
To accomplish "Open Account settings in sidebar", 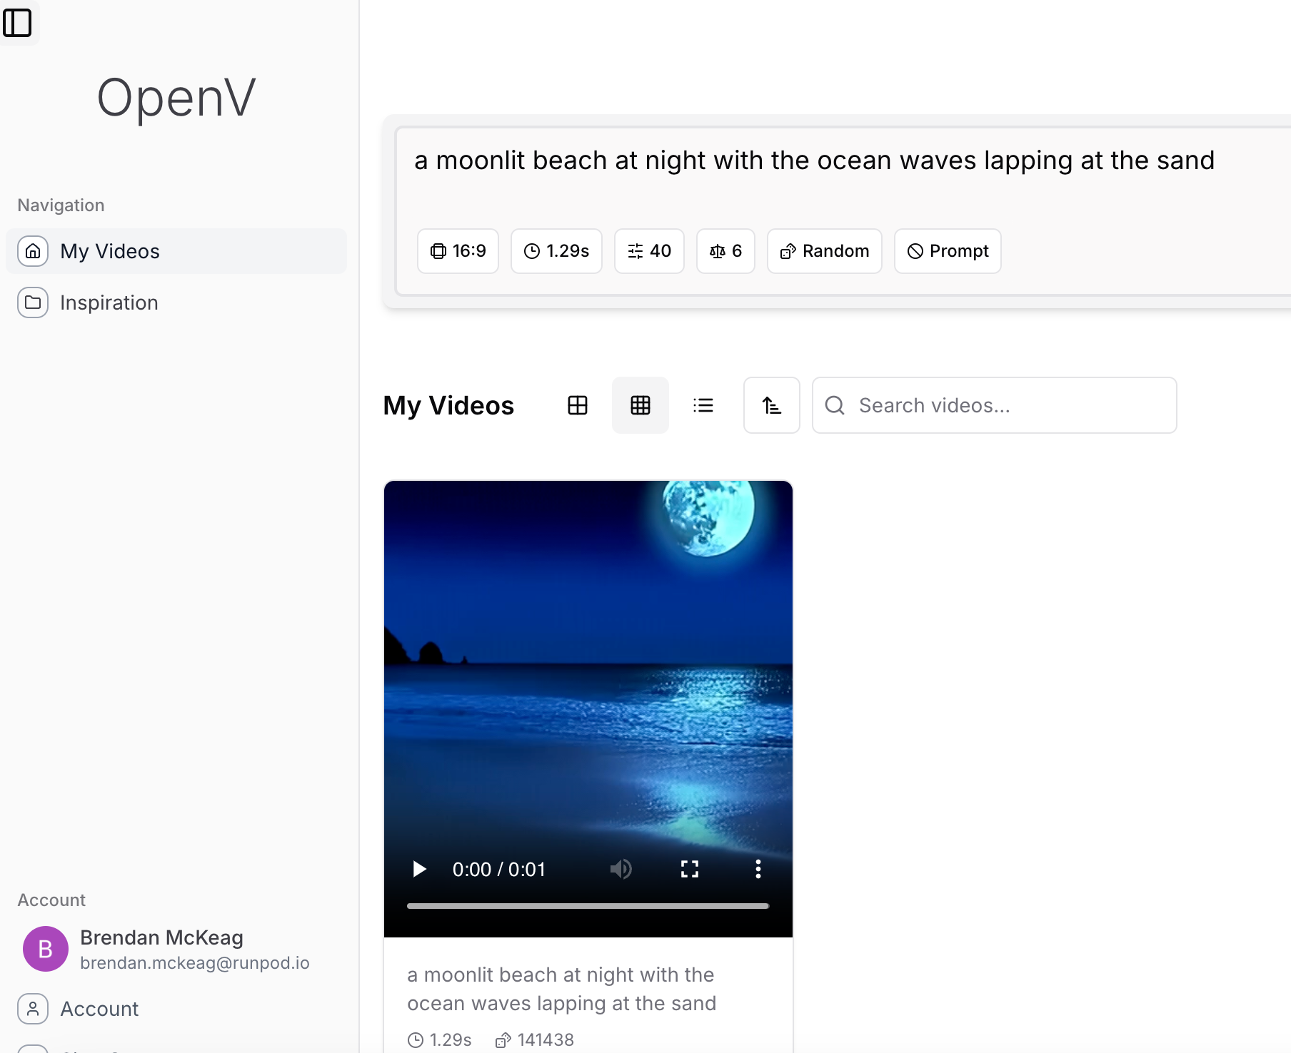I will (99, 1009).
